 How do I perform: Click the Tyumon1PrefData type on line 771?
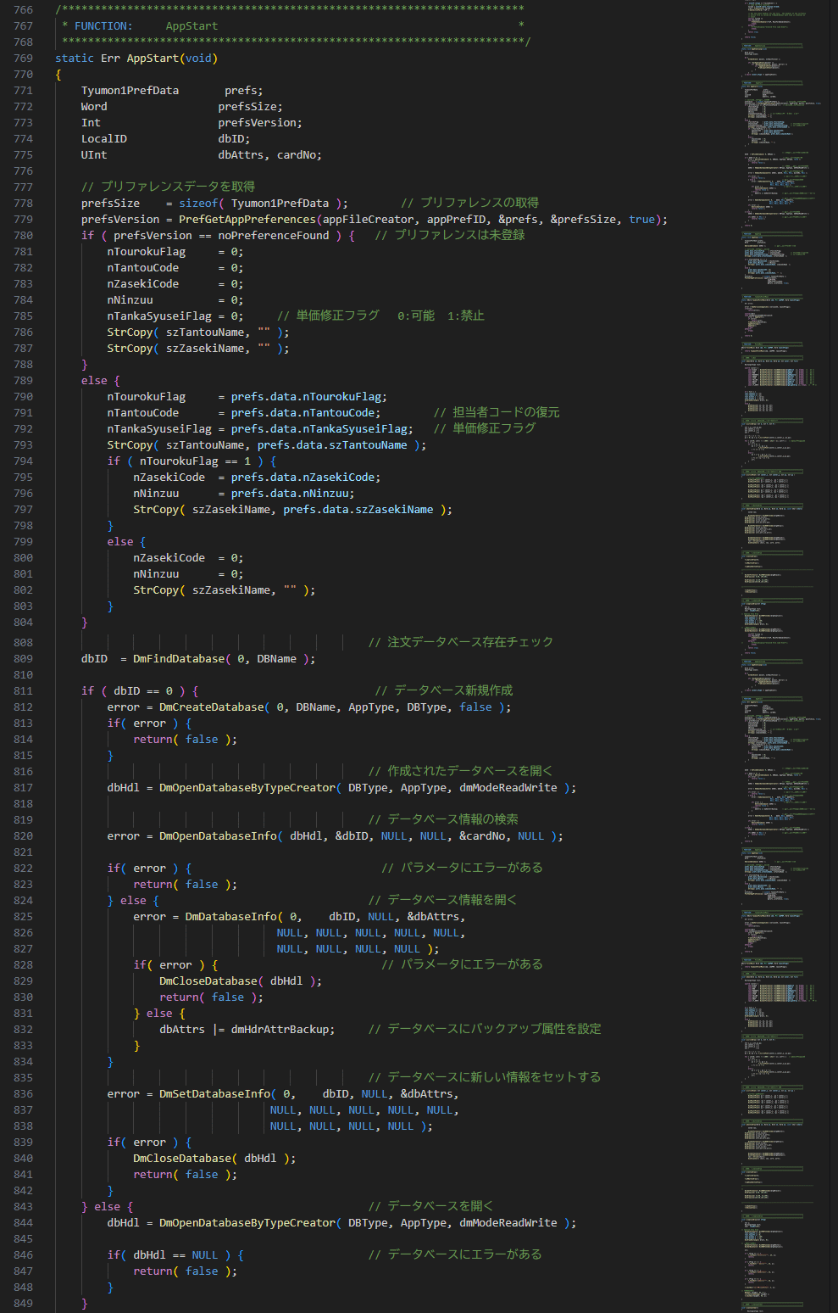coord(130,91)
